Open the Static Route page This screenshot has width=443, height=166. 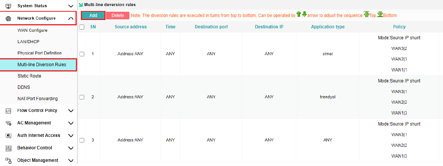pos(29,76)
